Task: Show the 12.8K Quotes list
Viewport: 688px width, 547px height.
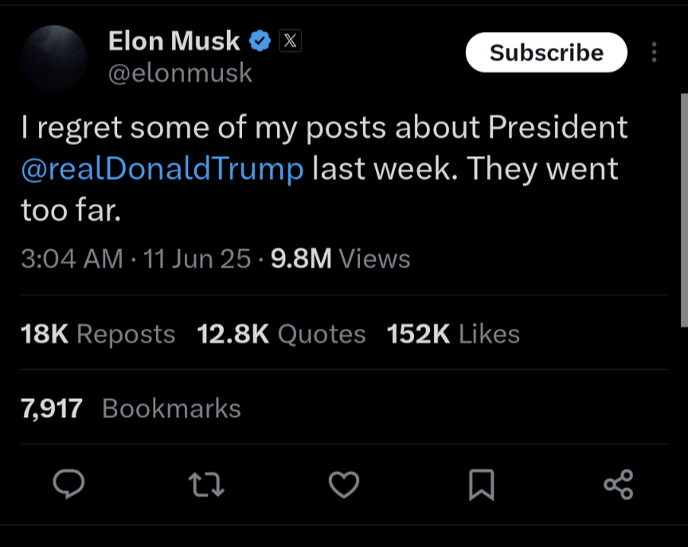Action: click(281, 334)
